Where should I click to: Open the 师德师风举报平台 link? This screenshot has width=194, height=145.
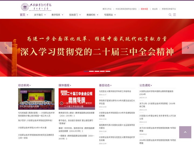coord(169,9)
